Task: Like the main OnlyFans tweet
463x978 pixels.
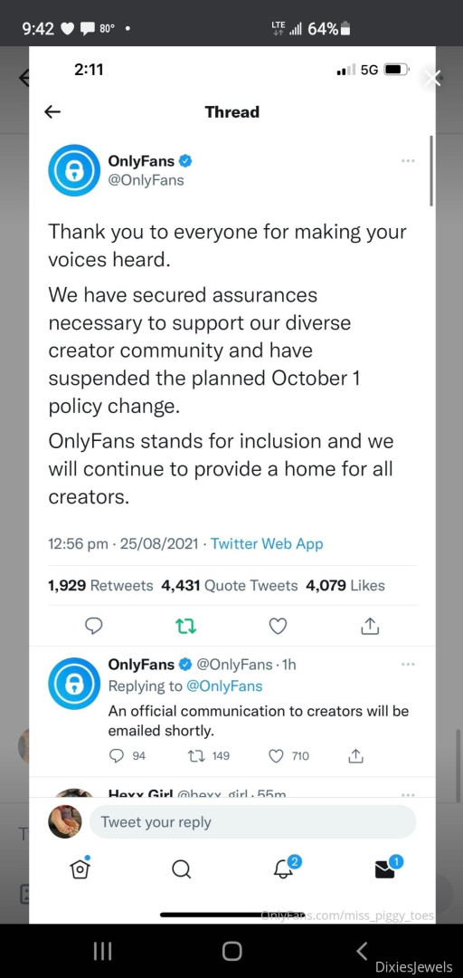Action: tap(278, 627)
